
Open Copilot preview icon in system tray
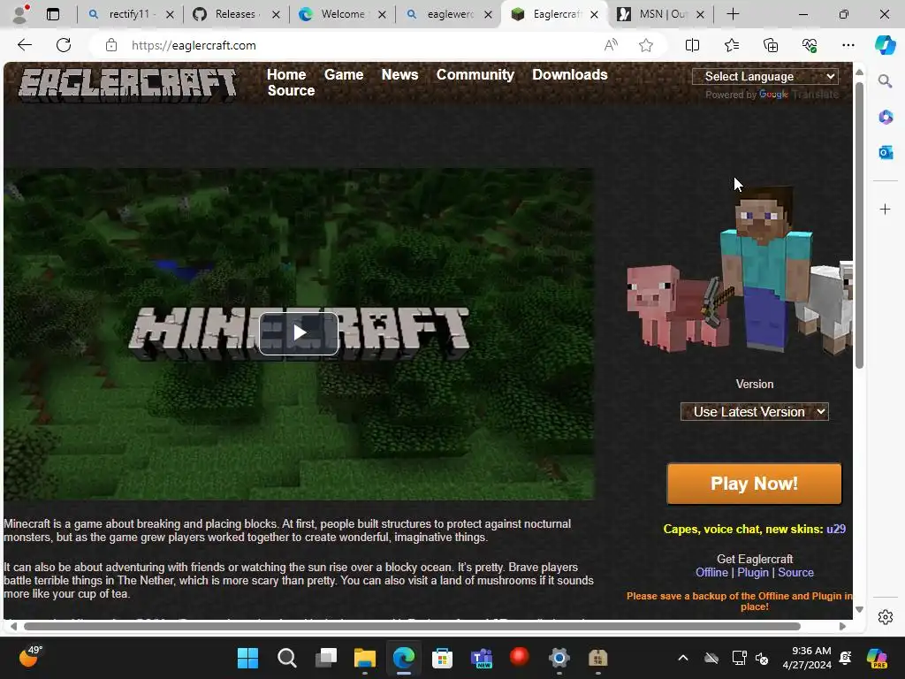tap(876, 658)
